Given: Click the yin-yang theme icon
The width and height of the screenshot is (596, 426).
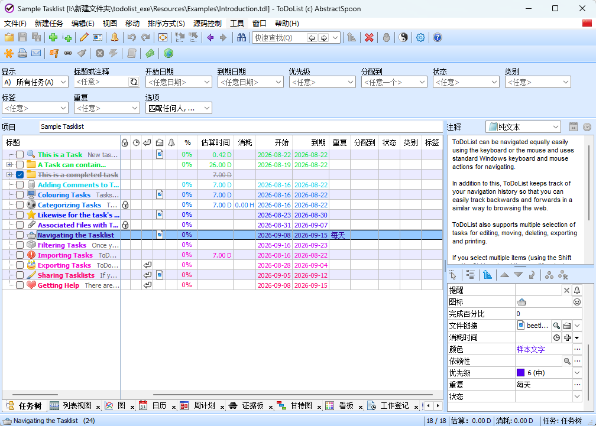Looking at the screenshot, I should click(403, 38).
